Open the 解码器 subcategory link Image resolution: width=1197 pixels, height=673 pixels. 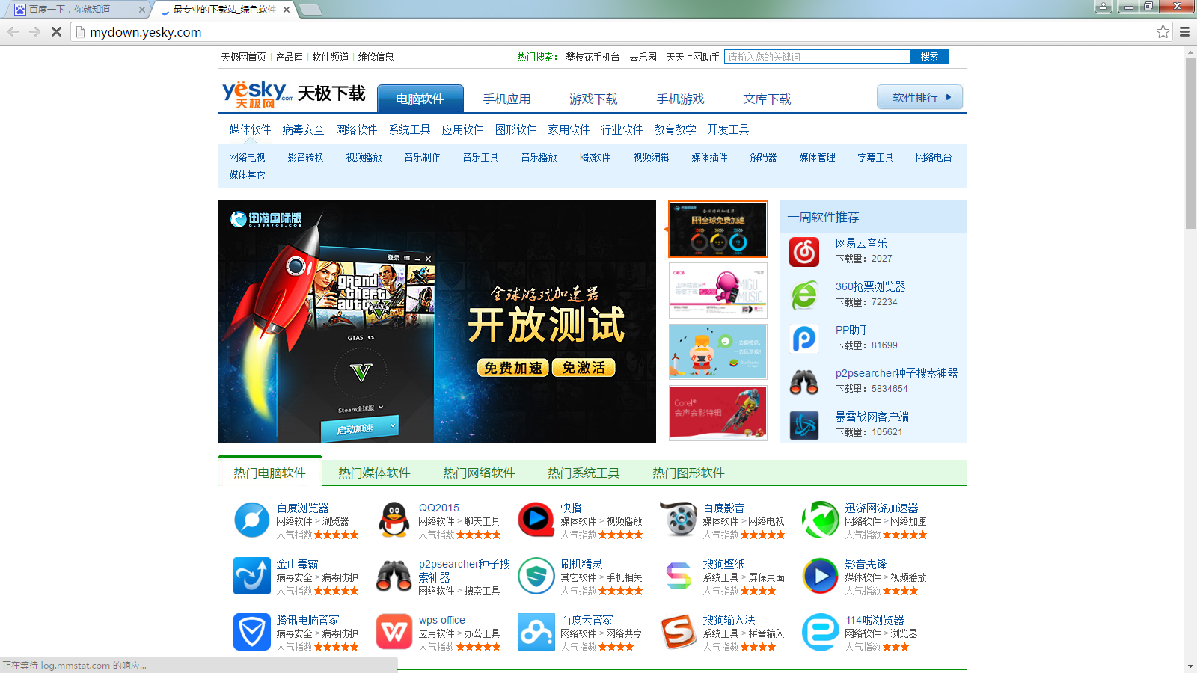tap(763, 157)
